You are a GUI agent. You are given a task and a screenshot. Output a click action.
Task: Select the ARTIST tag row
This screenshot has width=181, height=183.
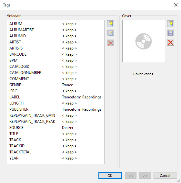point(56,42)
